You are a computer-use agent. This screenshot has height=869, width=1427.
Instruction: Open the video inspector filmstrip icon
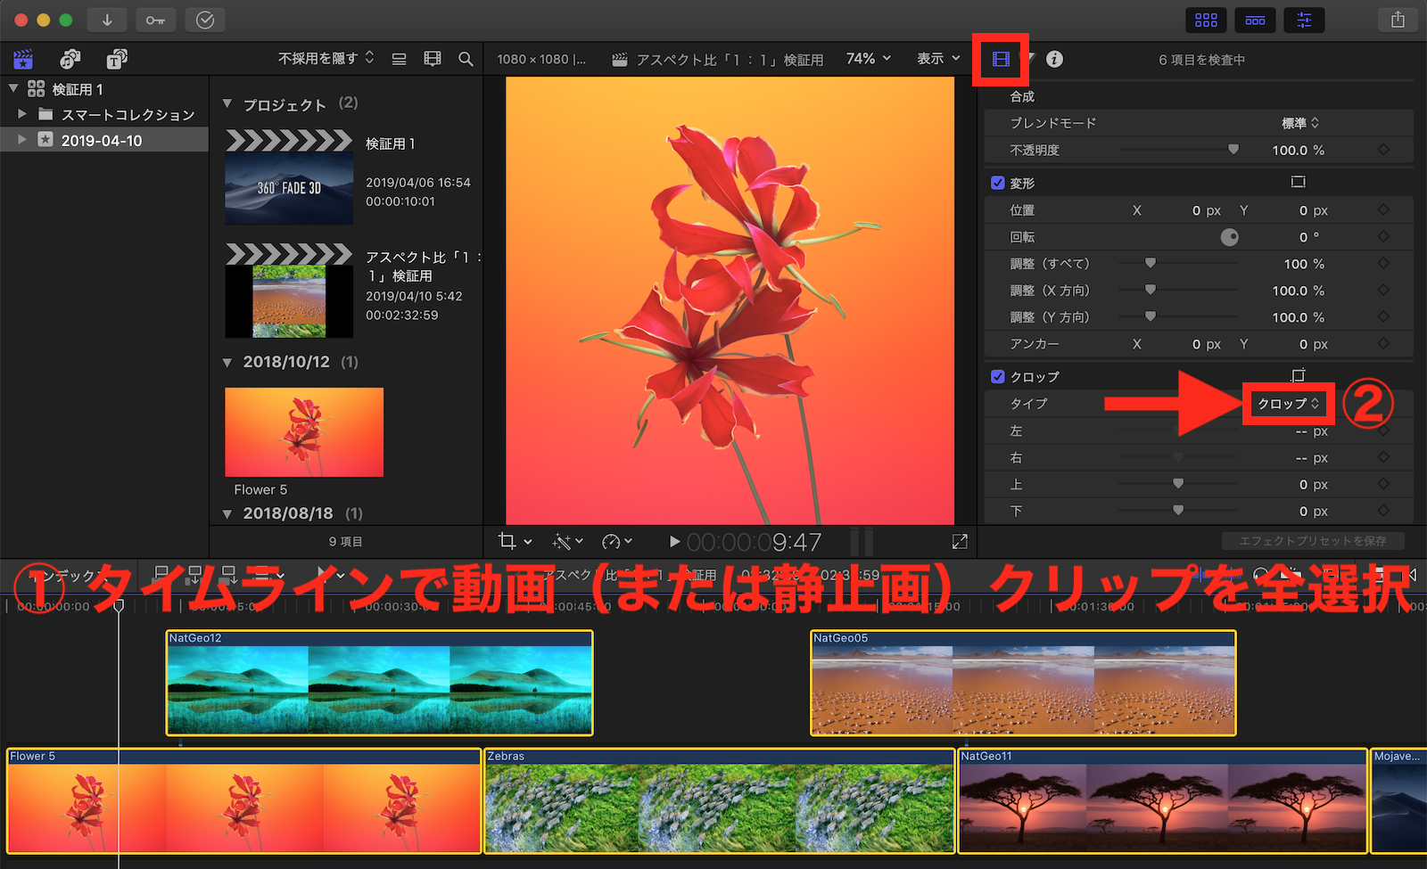click(1001, 60)
